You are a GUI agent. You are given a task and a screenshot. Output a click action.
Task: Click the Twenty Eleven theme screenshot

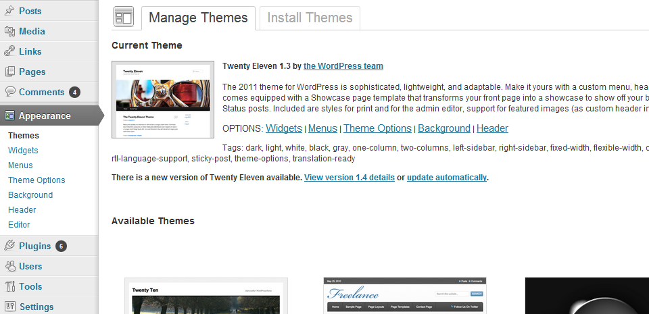tap(163, 99)
